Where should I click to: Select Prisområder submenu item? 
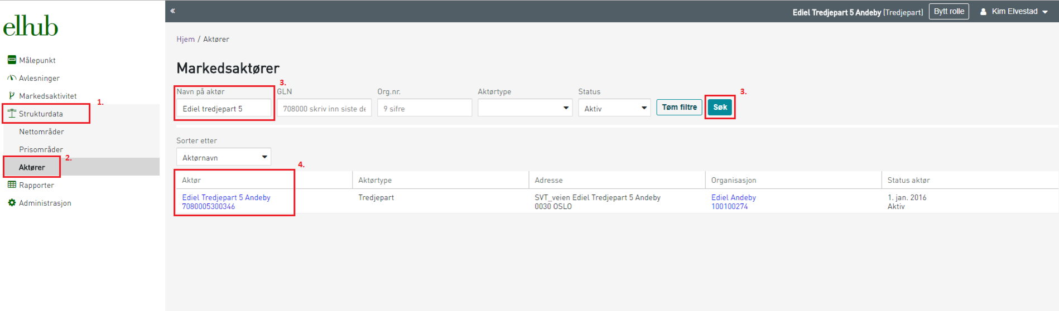(x=41, y=149)
